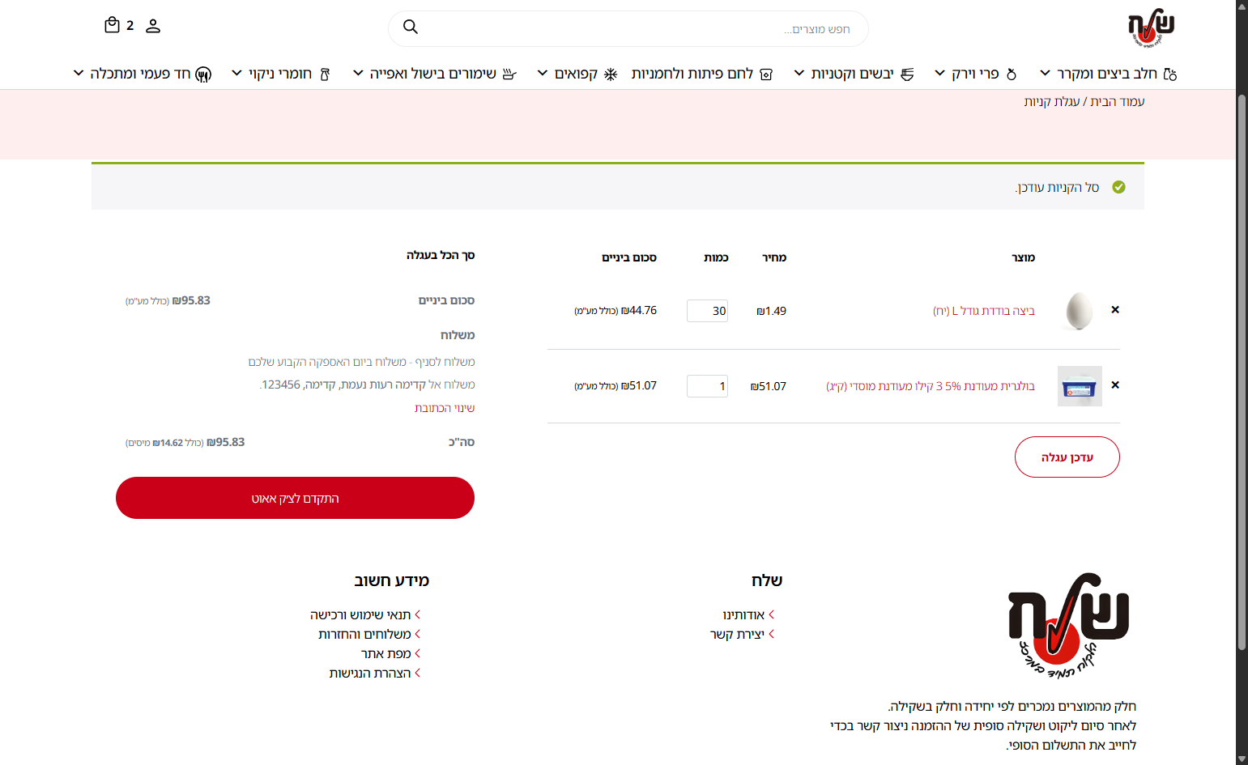Click the dairy category milk icon
1248x765 pixels.
[x=1169, y=74]
